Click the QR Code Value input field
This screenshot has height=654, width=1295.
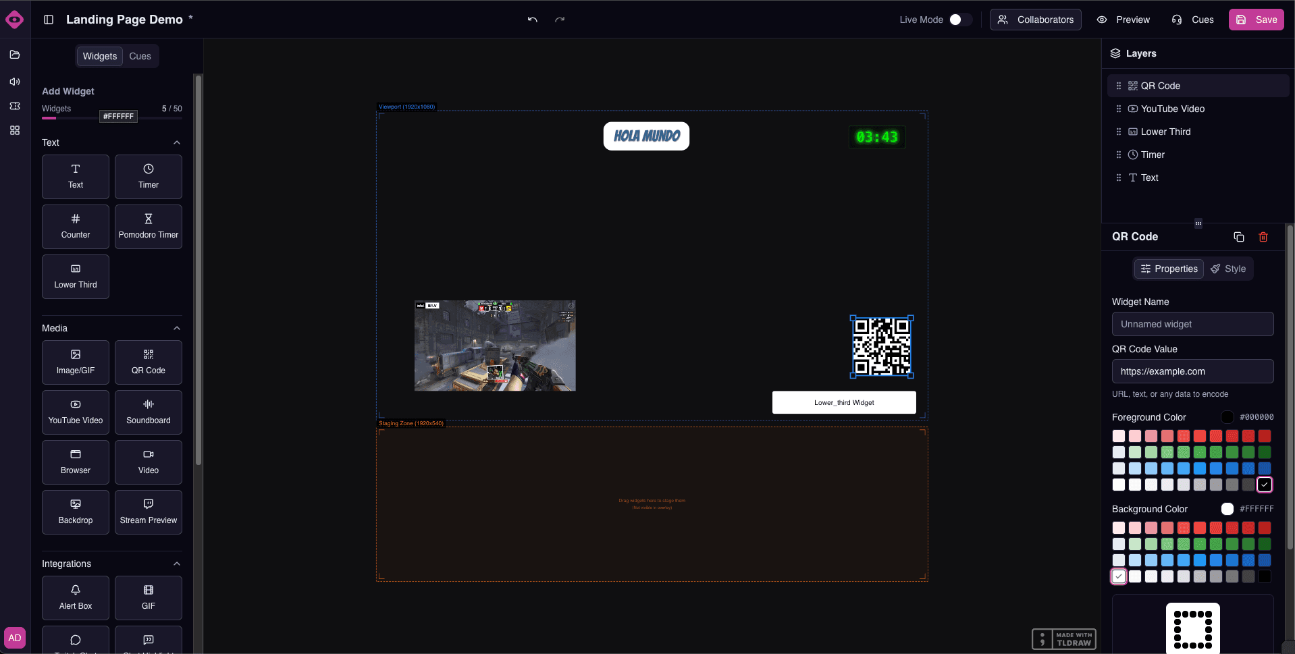pos(1192,371)
